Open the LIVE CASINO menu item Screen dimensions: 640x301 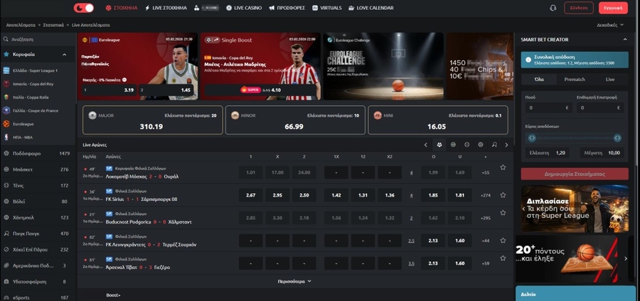pos(243,8)
